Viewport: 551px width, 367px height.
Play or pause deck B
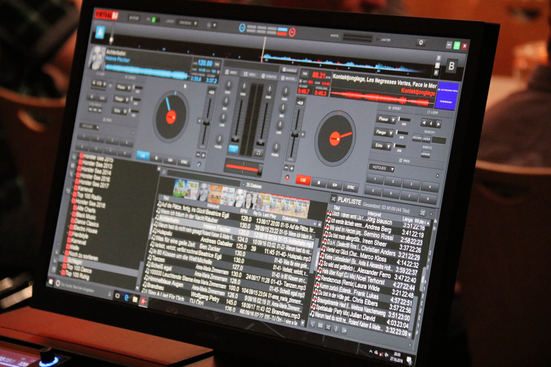coord(335,185)
